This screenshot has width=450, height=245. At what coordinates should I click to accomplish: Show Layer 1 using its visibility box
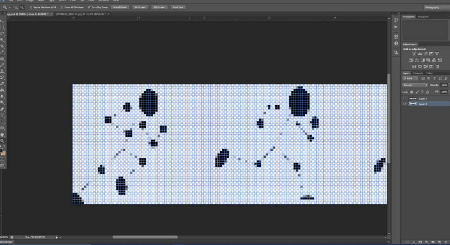pos(404,99)
